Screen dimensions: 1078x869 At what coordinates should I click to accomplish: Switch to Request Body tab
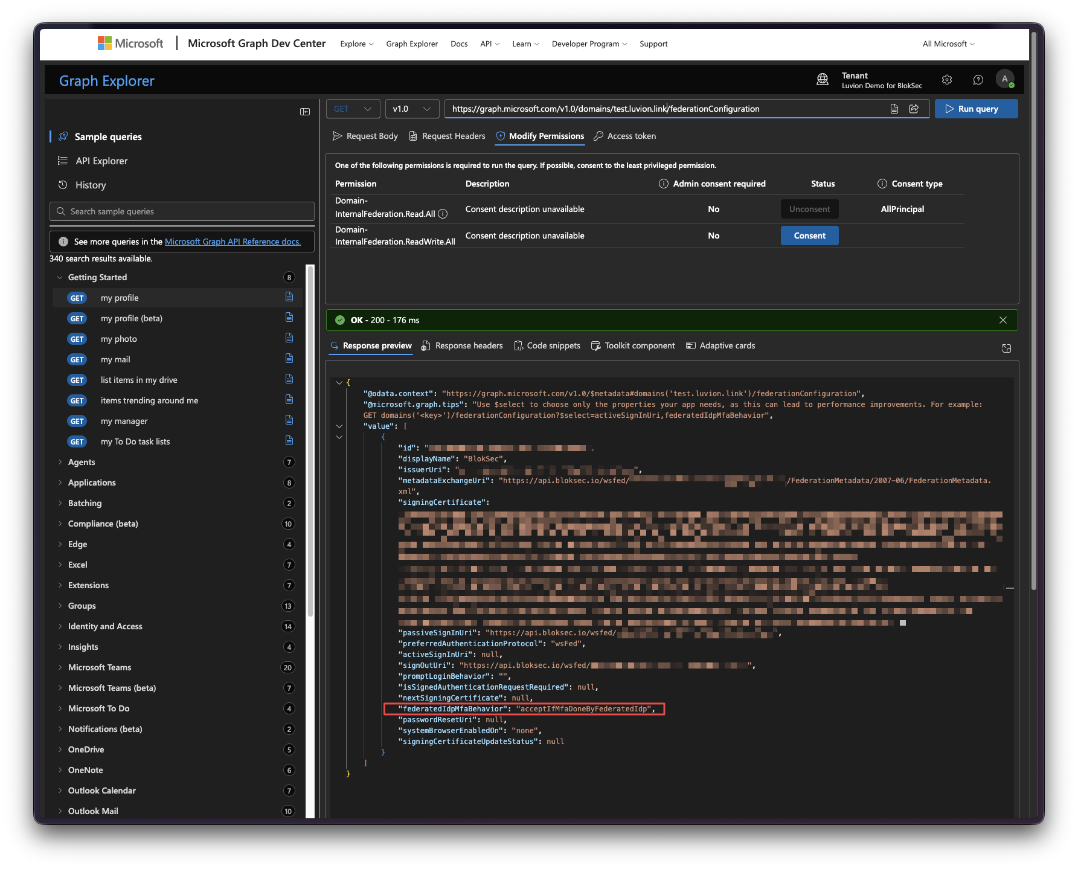tap(365, 136)
